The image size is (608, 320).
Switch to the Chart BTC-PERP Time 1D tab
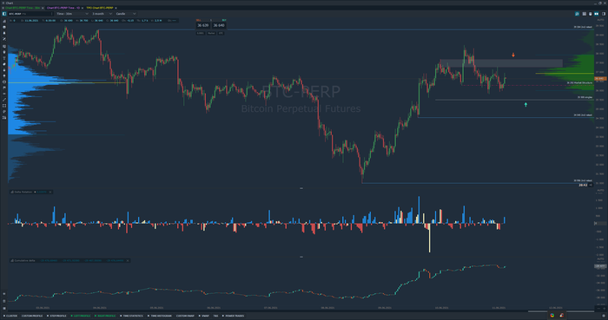(x=63, y=8)
